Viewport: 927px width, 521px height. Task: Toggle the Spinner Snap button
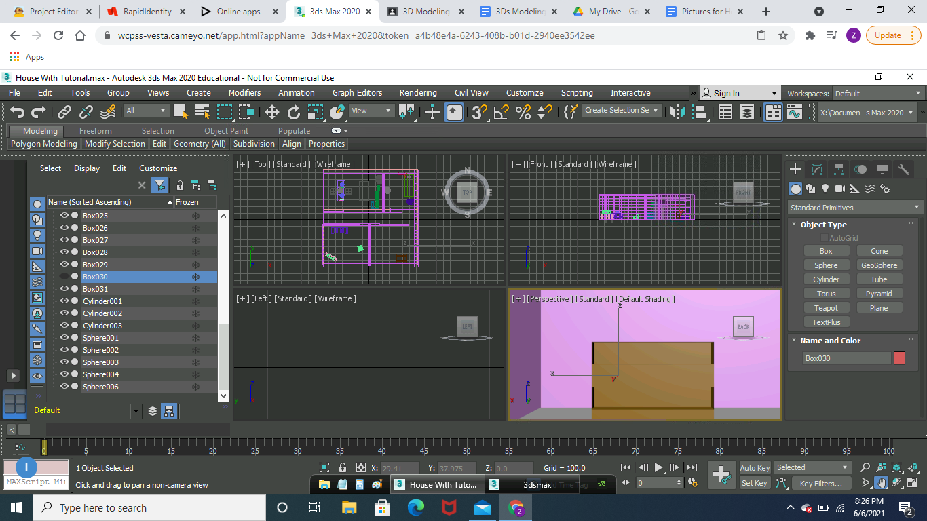click(x=544, y=112)
